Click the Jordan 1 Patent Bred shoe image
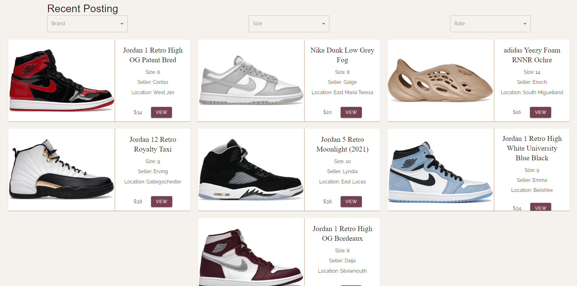This screenshot has width=577, height=286. point(61,80)
